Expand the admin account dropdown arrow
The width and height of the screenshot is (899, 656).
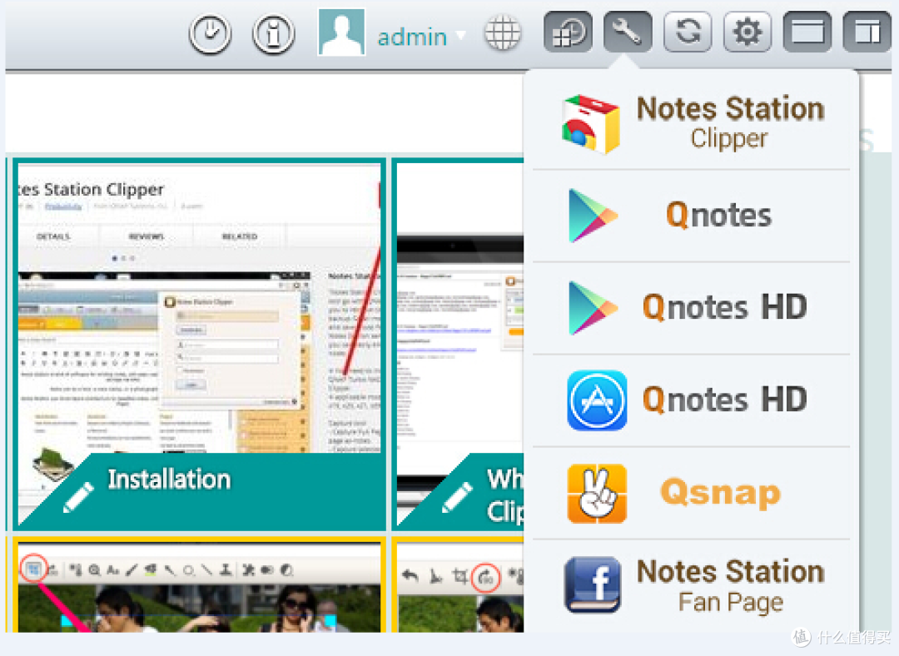pos(460,36)
